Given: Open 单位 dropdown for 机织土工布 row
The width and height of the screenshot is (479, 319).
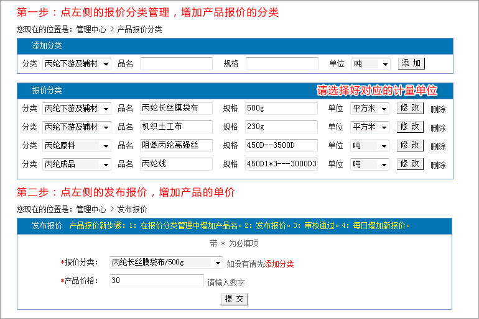Looking at the screenshot, I should tap(371, 127).
